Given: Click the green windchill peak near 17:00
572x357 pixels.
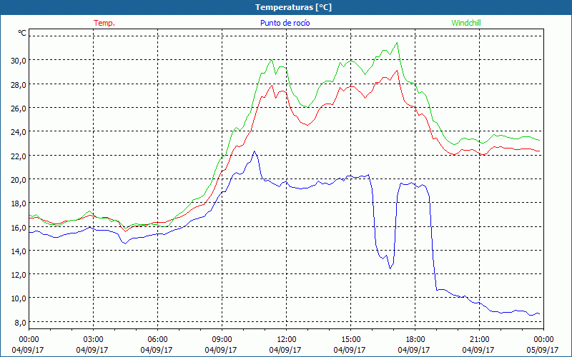Looking at the screenshot, I should [x=397, y=43].
